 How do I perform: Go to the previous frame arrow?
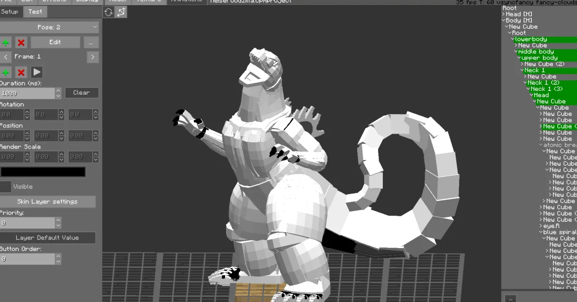click(x=5, y=57)
